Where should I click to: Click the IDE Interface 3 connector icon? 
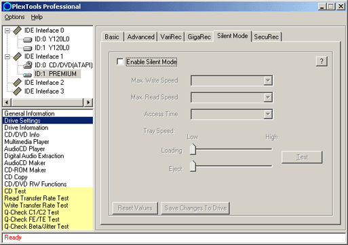(x=17, y=91)
